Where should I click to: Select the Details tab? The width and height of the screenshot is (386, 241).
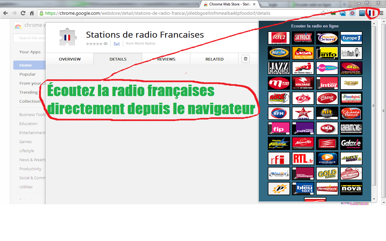(118, 59)
